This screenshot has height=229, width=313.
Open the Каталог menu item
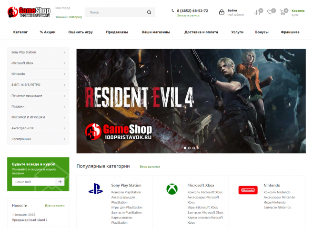pyautogui.click(x=20, y=32)
